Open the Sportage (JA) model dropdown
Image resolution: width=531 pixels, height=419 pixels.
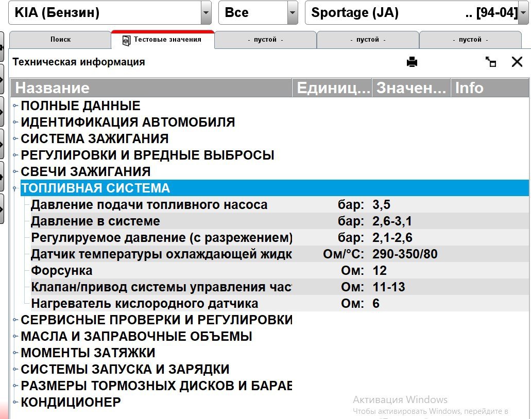tap(524, 12)
